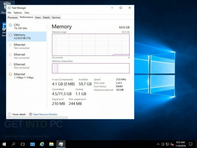Image resolution: width=197 pixels, height=148 pixels.
Task: Open the Options menu
Action: pos(18,13)
